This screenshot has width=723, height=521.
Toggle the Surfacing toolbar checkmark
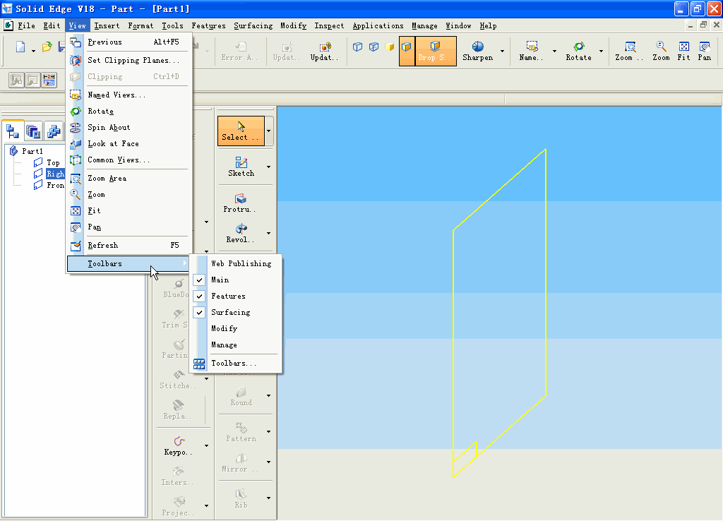tap(199, 312)
